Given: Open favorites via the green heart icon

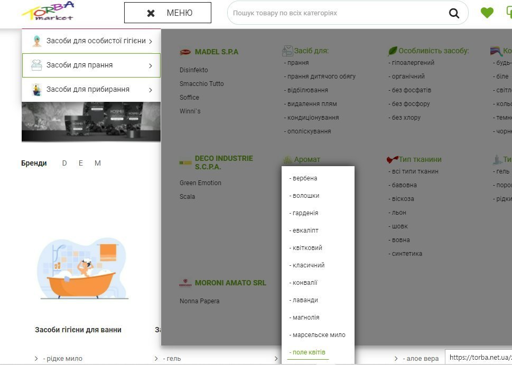Looking at the screenshot, I should click(x=487, y=13).
